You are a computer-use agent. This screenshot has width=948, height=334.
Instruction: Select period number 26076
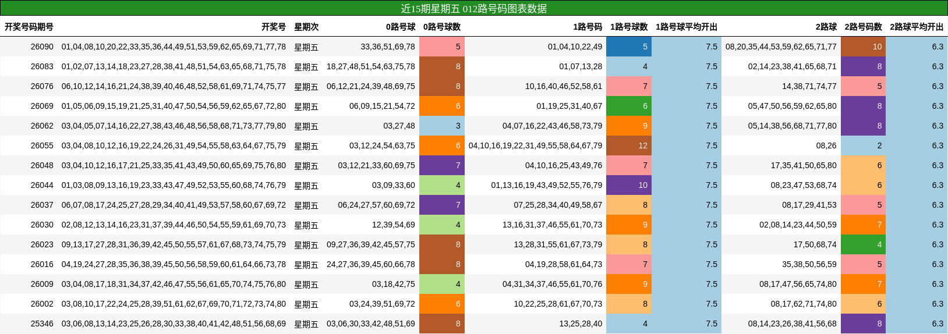(x=42, y=86)
